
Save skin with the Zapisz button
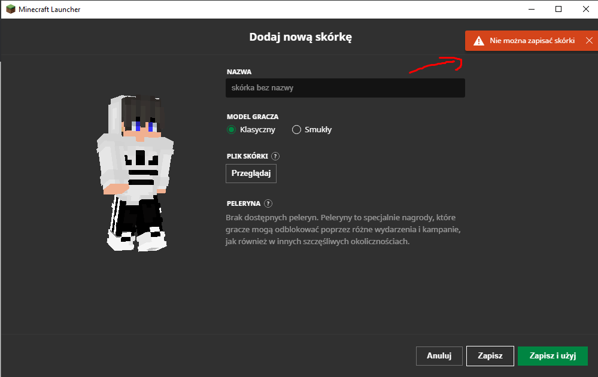click(490, 355)
